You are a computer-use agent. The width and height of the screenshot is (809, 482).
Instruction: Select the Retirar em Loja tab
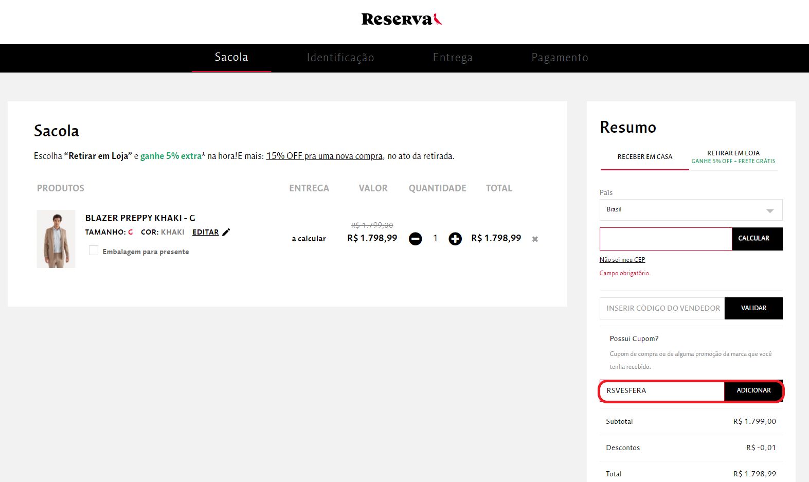pos(733,157)
